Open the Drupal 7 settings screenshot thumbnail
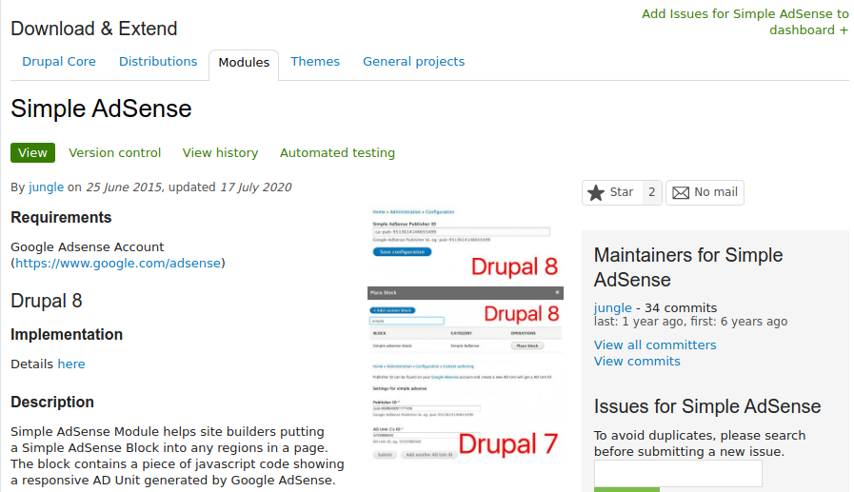Viewport: 854px width, 492px height. pyautogui.click(x=466, y=411)
